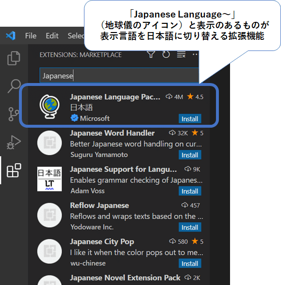
Task: Click the Adam Voss publisher name
Action: pos(87,191)
